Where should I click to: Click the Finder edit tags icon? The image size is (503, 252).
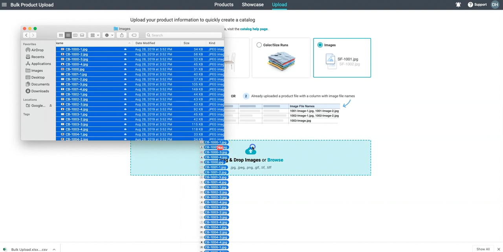coord(134,35)
